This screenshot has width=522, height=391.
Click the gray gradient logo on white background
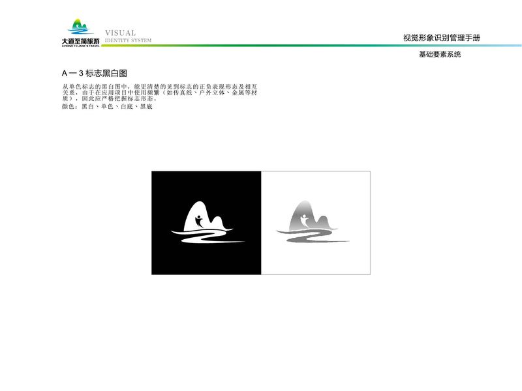[x=313, y=222]
